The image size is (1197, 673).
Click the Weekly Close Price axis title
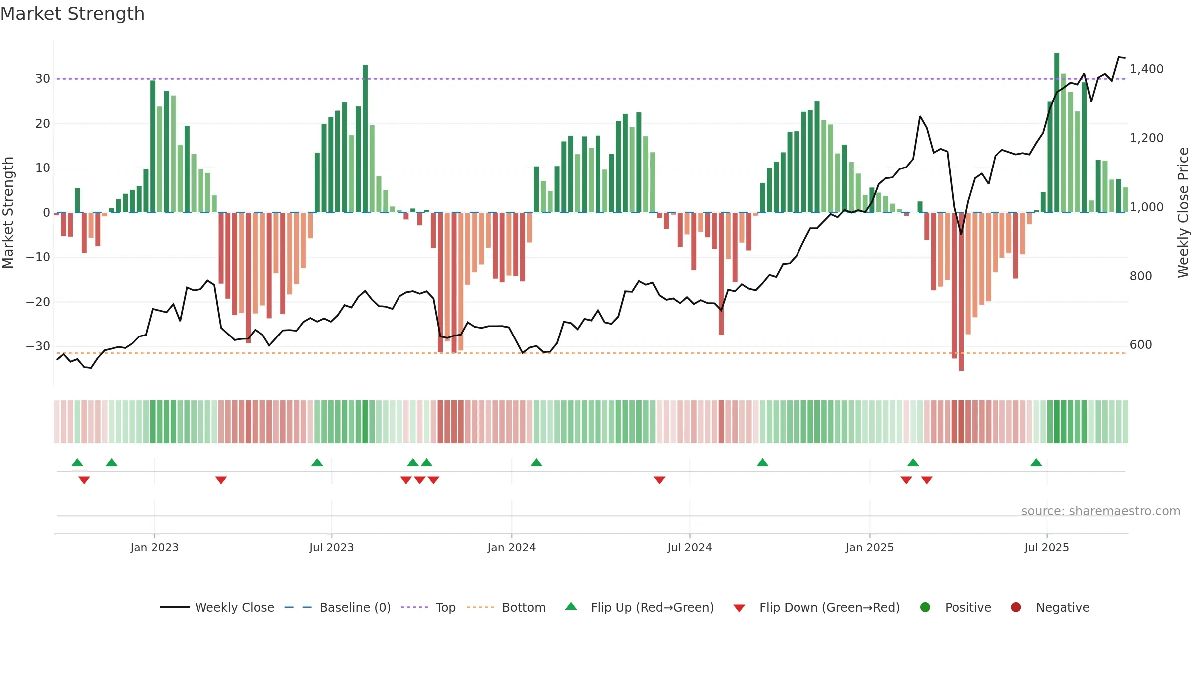[x=1183, y=212]
